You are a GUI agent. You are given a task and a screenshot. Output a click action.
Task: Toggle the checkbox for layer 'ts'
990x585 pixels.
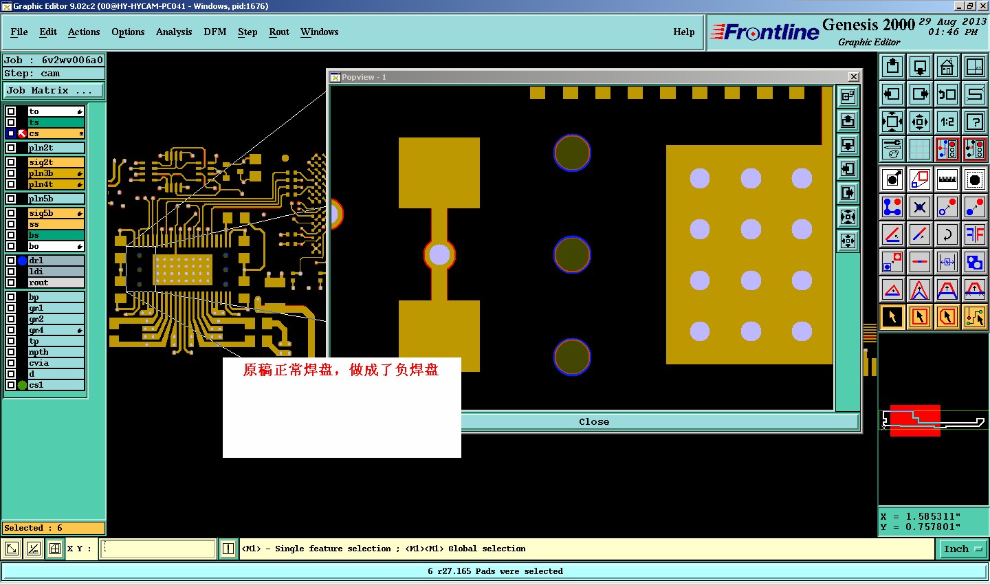[x=11, y=122]
